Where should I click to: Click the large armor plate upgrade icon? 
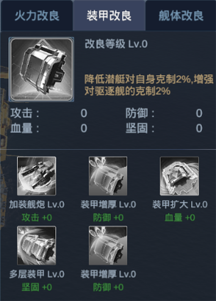pyautogui.click(x=41, y=69)
